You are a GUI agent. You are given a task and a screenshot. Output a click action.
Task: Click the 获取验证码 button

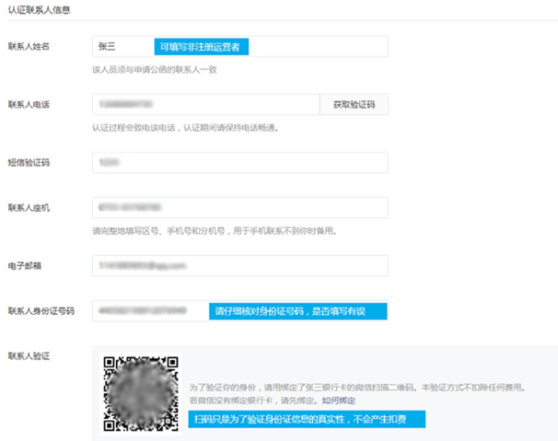(355, 105)
